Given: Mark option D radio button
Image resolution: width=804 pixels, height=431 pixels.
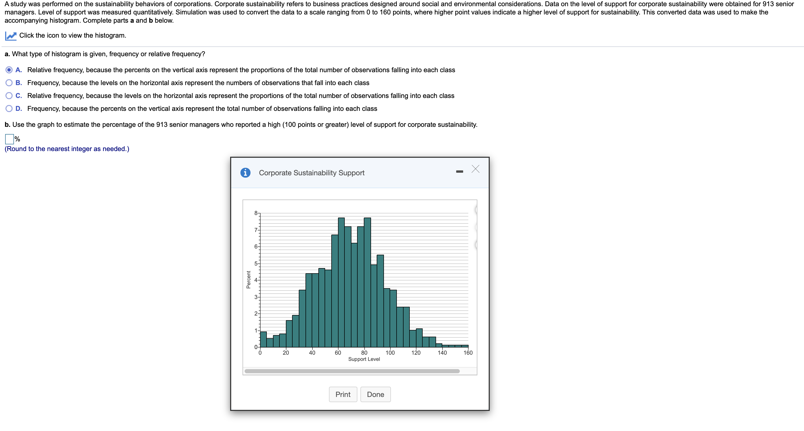Looking at the screenshot, I should point(9,109).
